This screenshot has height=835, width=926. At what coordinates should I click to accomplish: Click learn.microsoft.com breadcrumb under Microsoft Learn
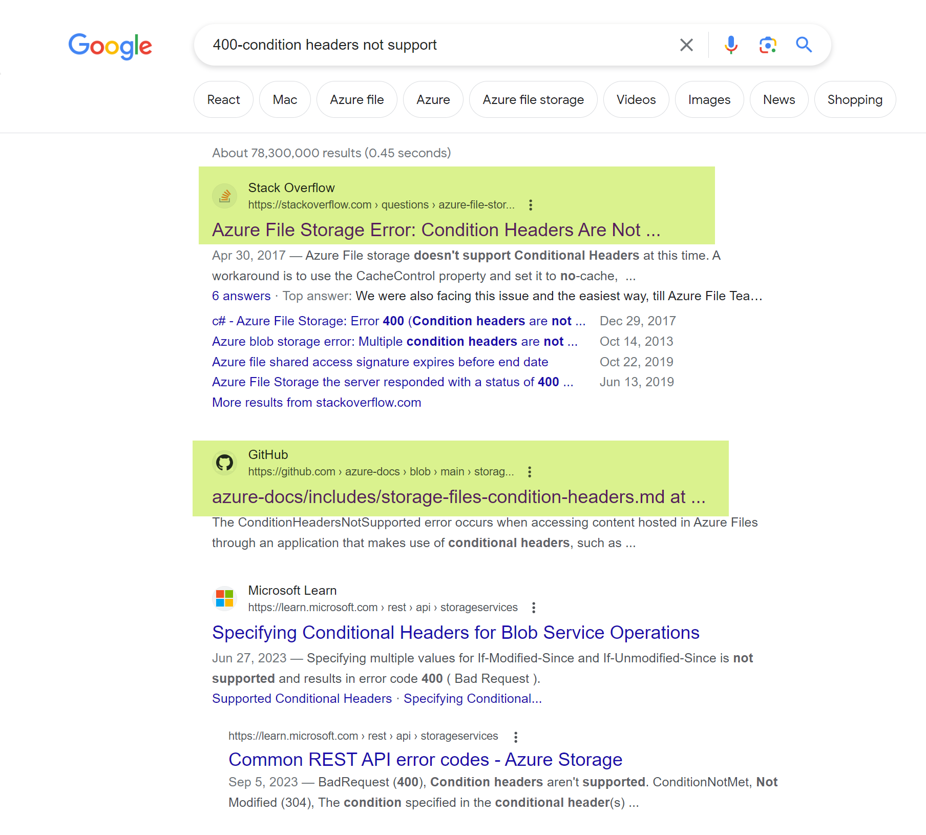383,608
